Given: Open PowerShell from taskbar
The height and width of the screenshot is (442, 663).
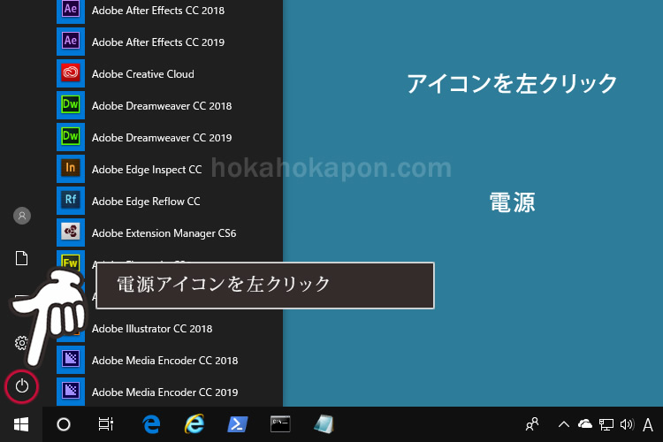Looking at the screenshot, I should [x=238, y=424].
